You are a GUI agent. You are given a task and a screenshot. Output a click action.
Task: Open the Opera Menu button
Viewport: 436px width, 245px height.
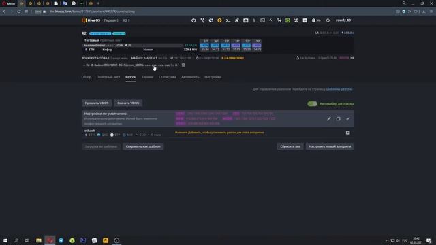[9, 3]
